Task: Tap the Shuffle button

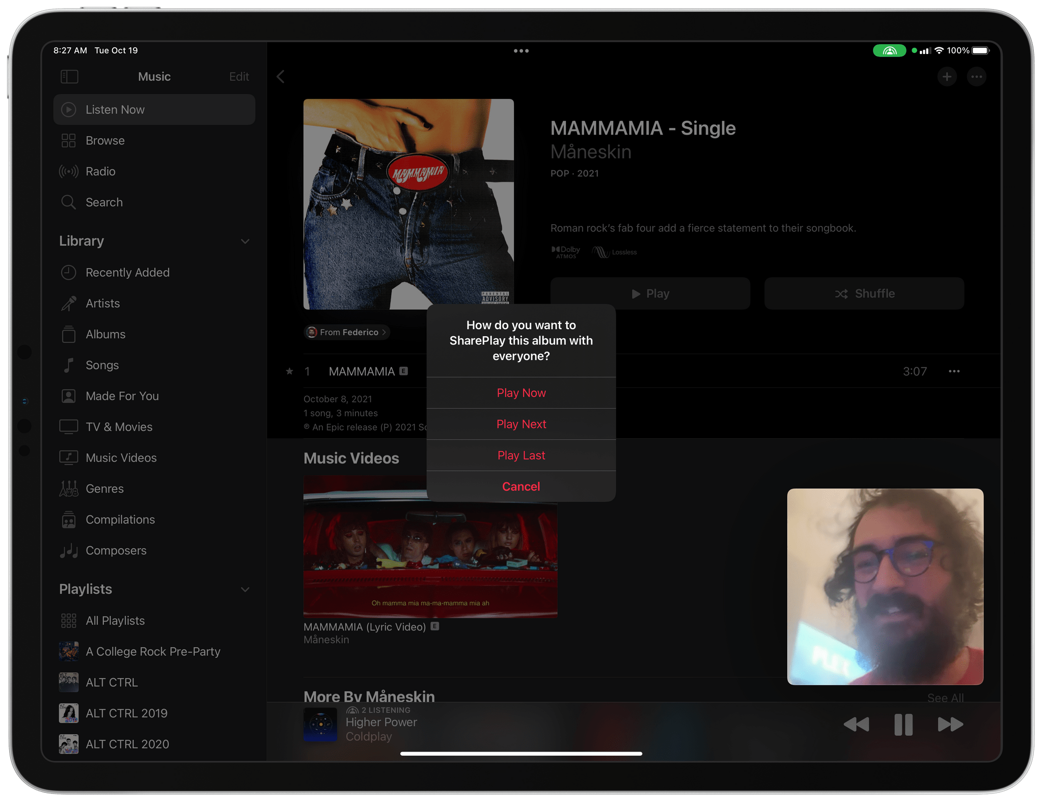Action: click(x=864, y=293)
